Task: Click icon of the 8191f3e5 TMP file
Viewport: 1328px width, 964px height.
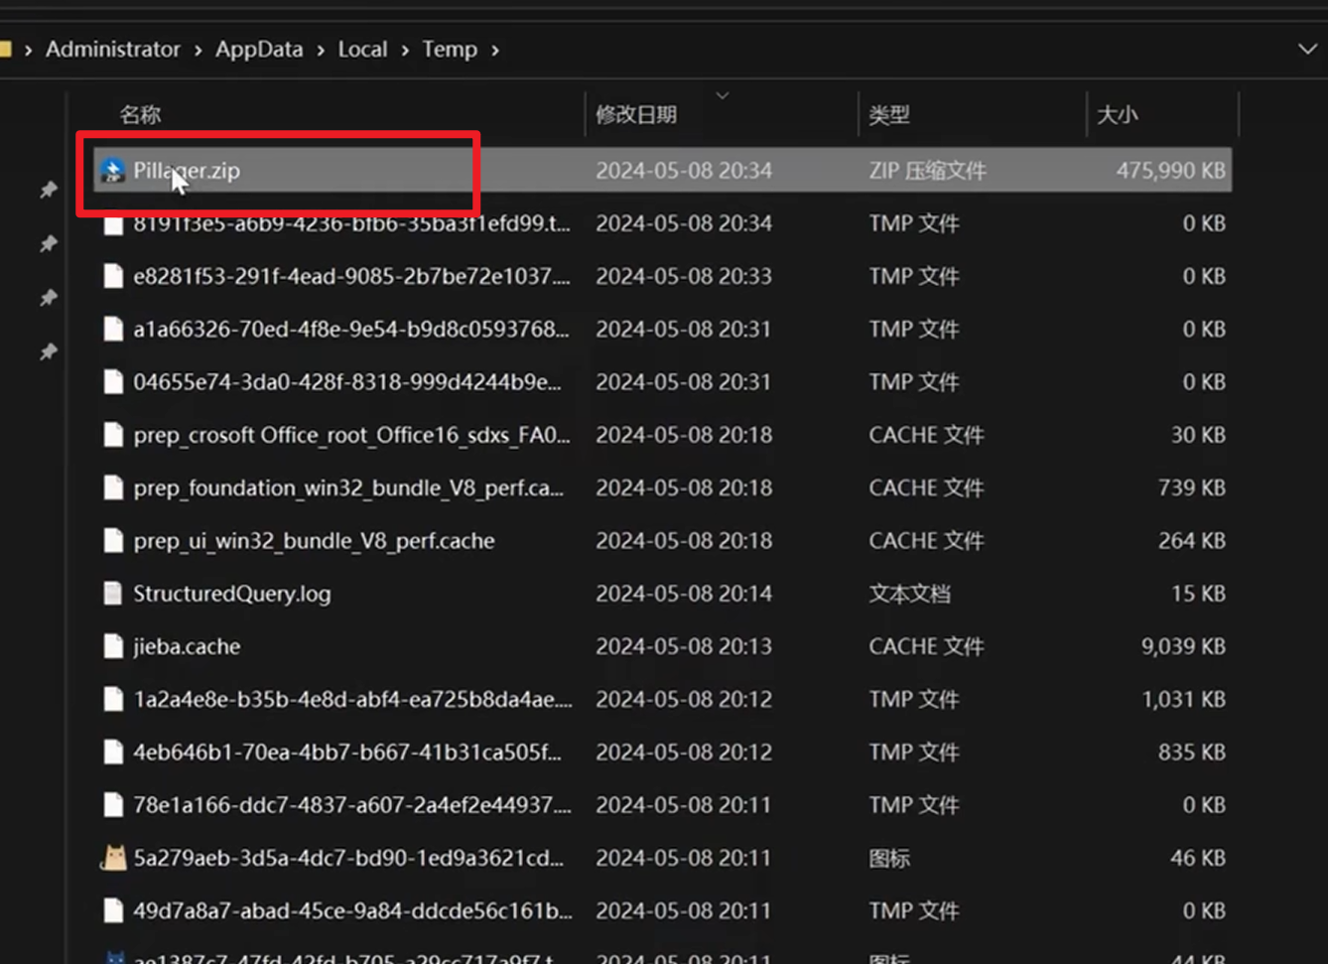Action: pyautogui.click(x=114, y=224)
